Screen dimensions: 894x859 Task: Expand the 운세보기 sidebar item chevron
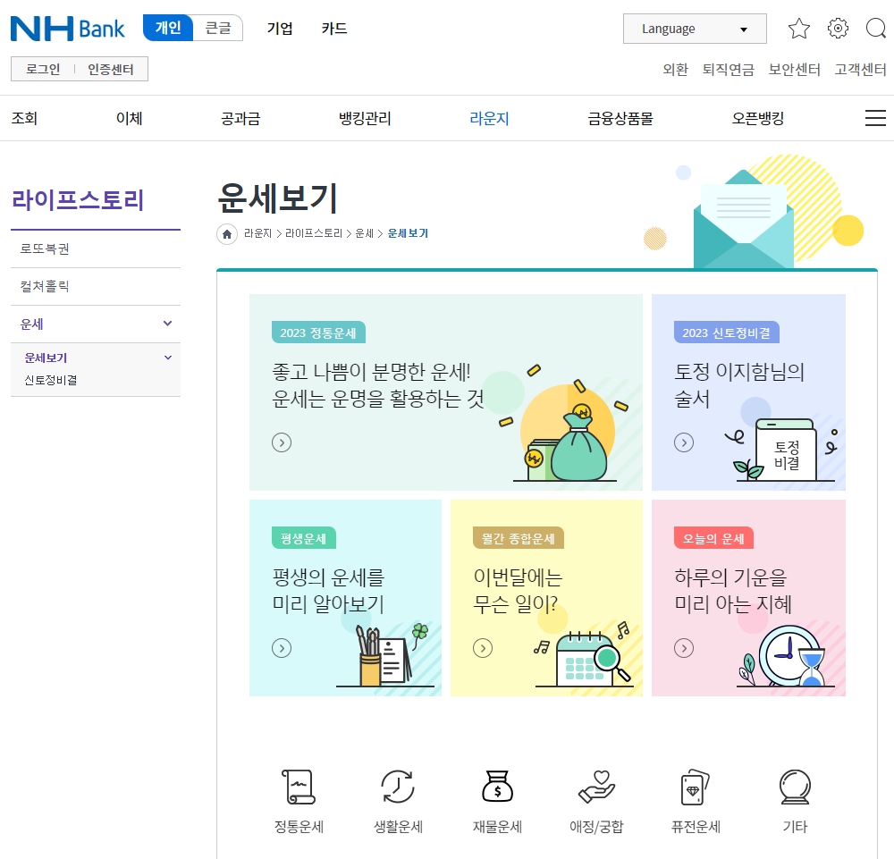tap(166, 357)
